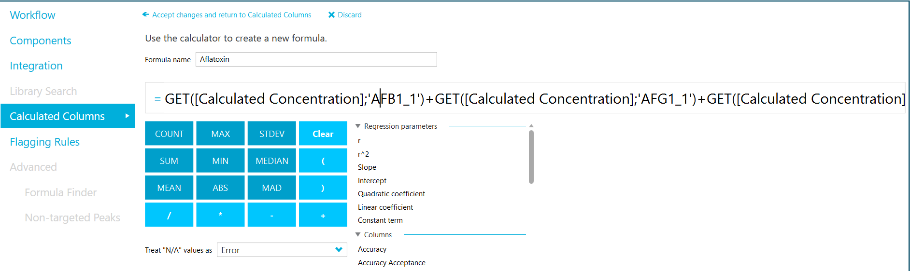The height and width of the screenshot is (271, 910).
Task: Click the Discard link
Action: [x=350, y=15]
